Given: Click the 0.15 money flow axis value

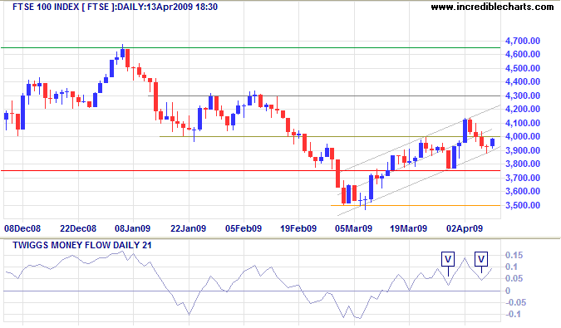Looking at the screenshot, I should [514, 256].
